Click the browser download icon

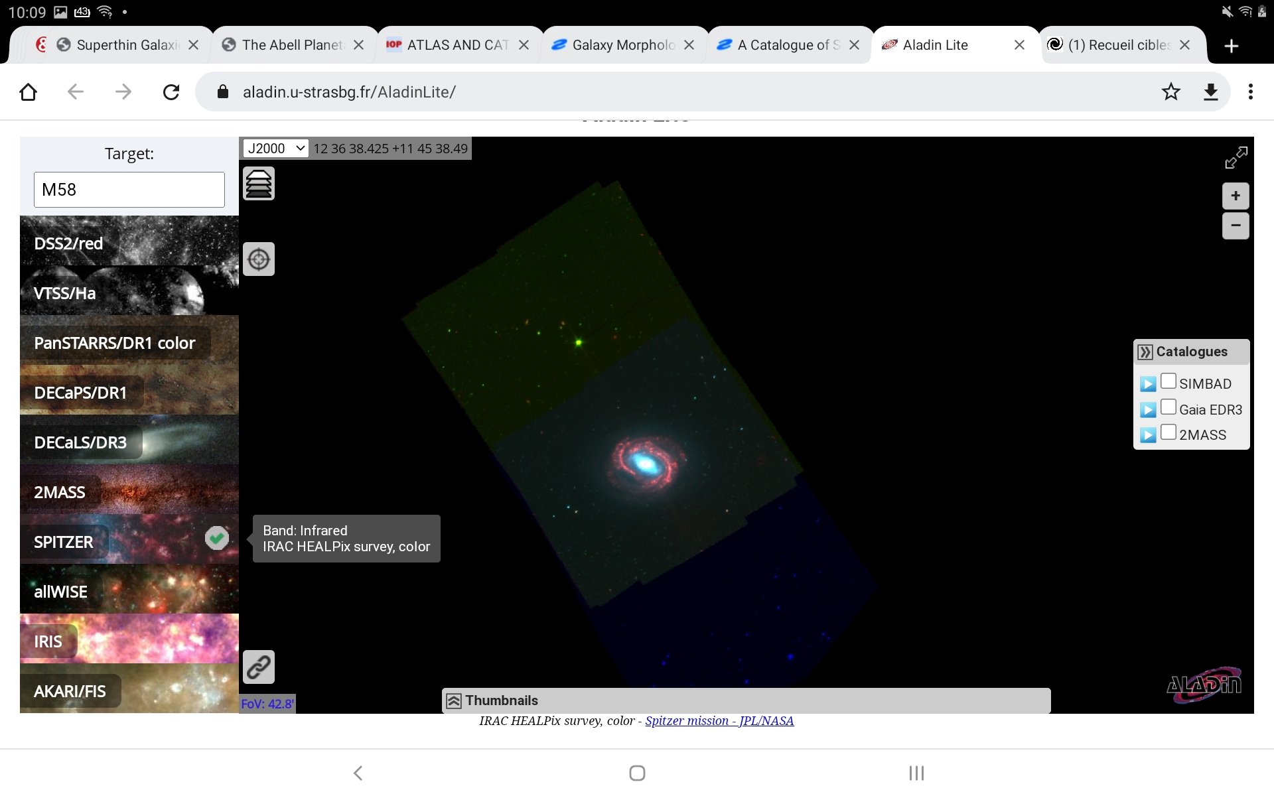(x=1211, y=92)
